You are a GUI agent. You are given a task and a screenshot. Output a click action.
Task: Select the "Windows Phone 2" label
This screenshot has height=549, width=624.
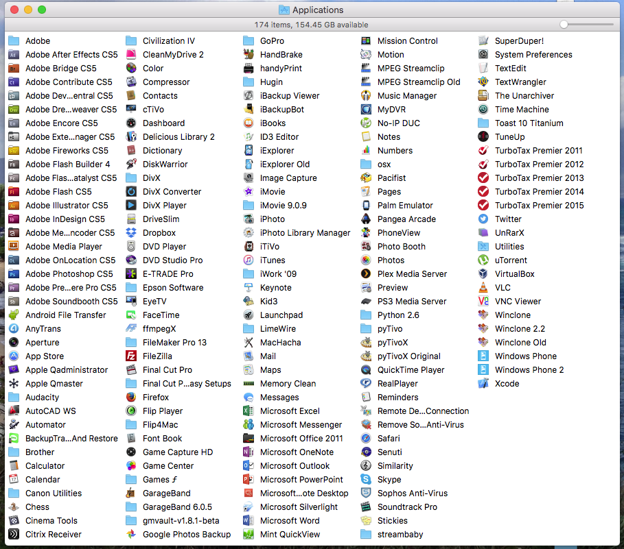(529, 370)
